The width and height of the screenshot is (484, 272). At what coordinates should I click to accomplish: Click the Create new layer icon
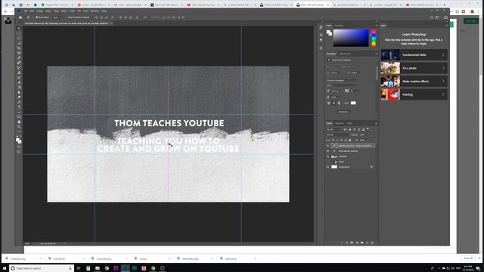(x=367, y=243)
